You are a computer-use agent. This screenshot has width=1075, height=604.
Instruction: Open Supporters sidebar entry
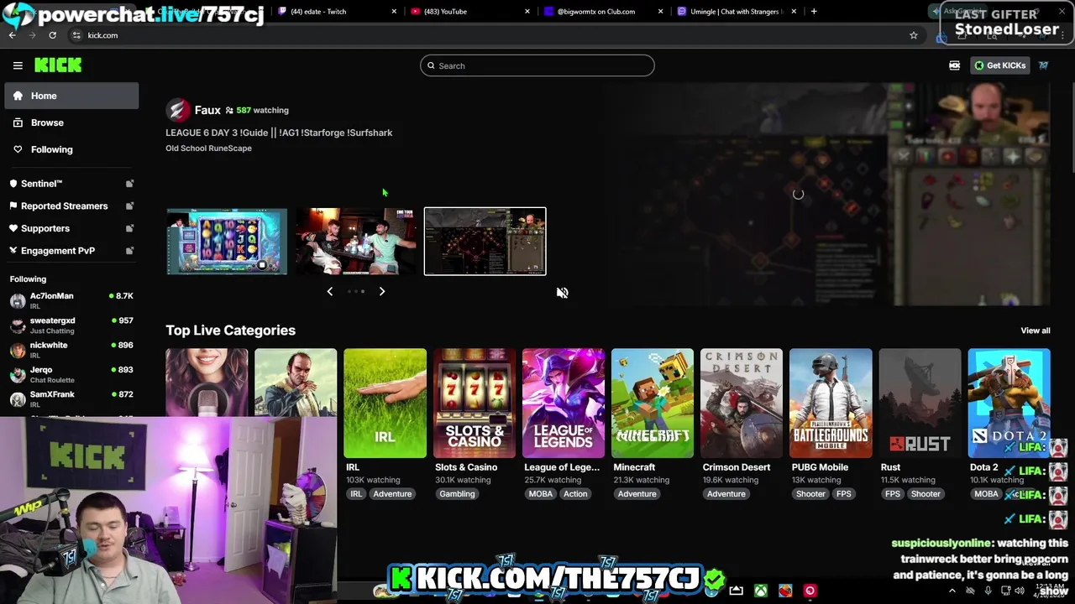71,228
